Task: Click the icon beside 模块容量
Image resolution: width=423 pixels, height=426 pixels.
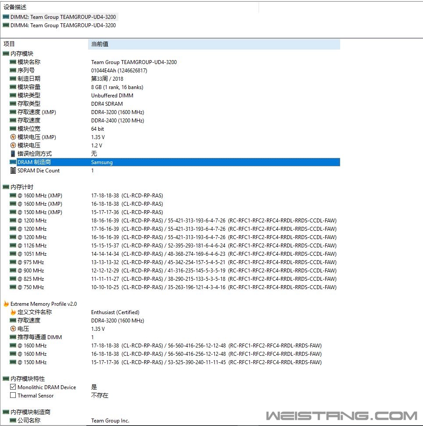Action: [13, 87]
